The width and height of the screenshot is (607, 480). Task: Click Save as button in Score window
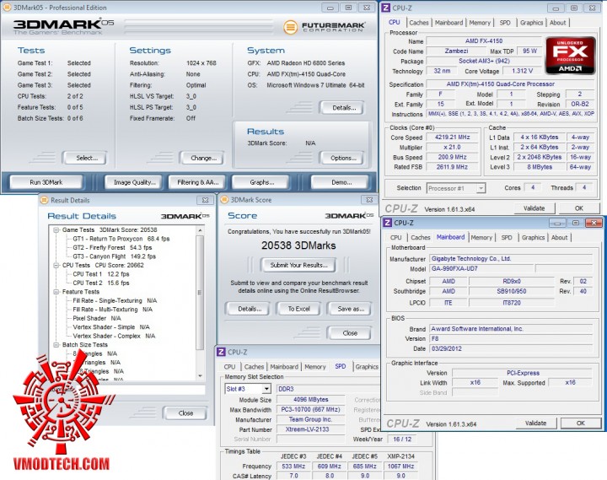(x=350, y=309)
